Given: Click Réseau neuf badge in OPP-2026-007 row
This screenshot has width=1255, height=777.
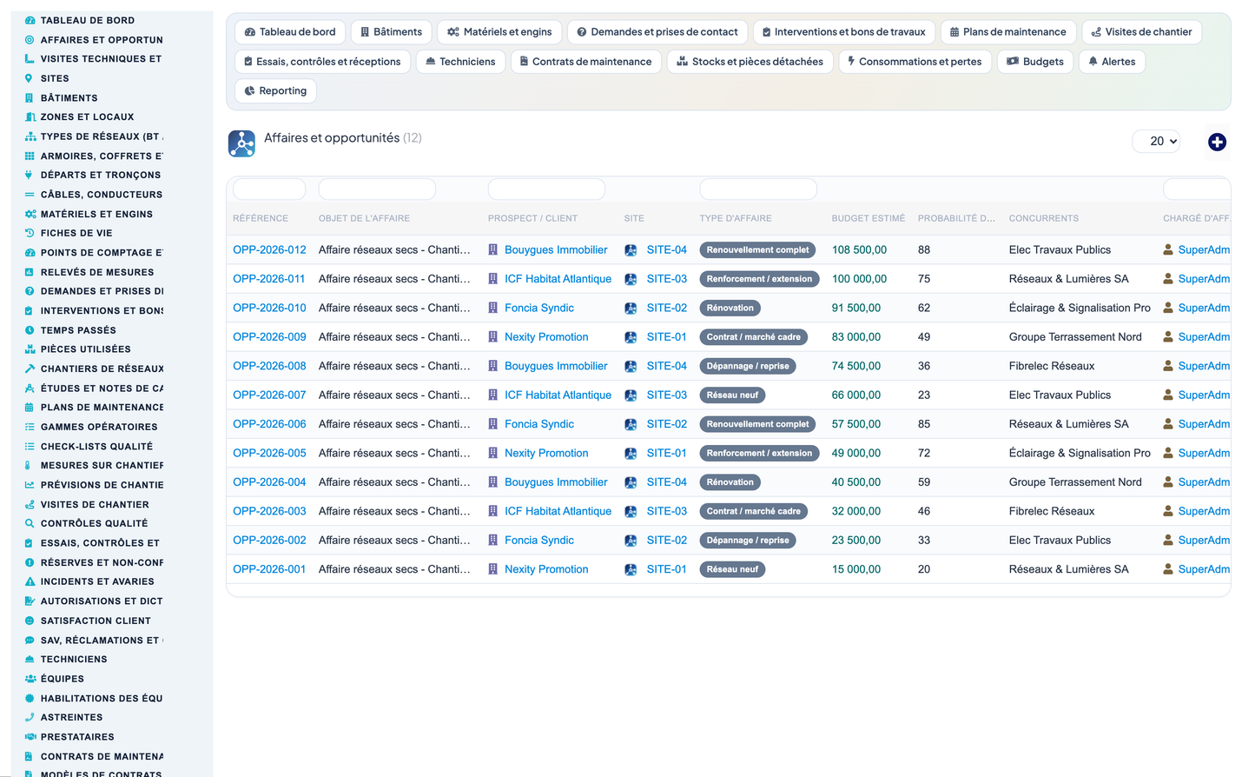Looking at the screenshot, I should tap(732, 395).
